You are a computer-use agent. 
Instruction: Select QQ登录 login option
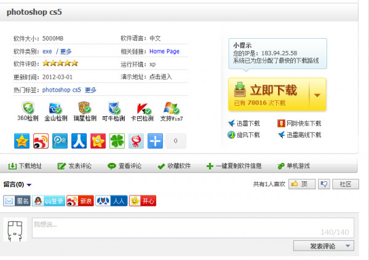pyautogui.click(x=49, y=201)
